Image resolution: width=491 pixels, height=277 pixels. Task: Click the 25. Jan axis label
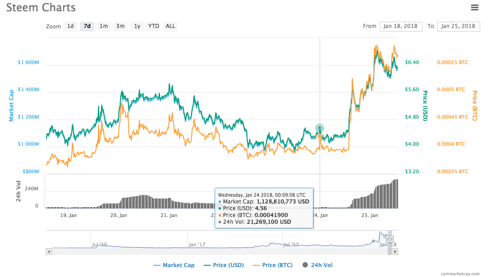[370, 215]
